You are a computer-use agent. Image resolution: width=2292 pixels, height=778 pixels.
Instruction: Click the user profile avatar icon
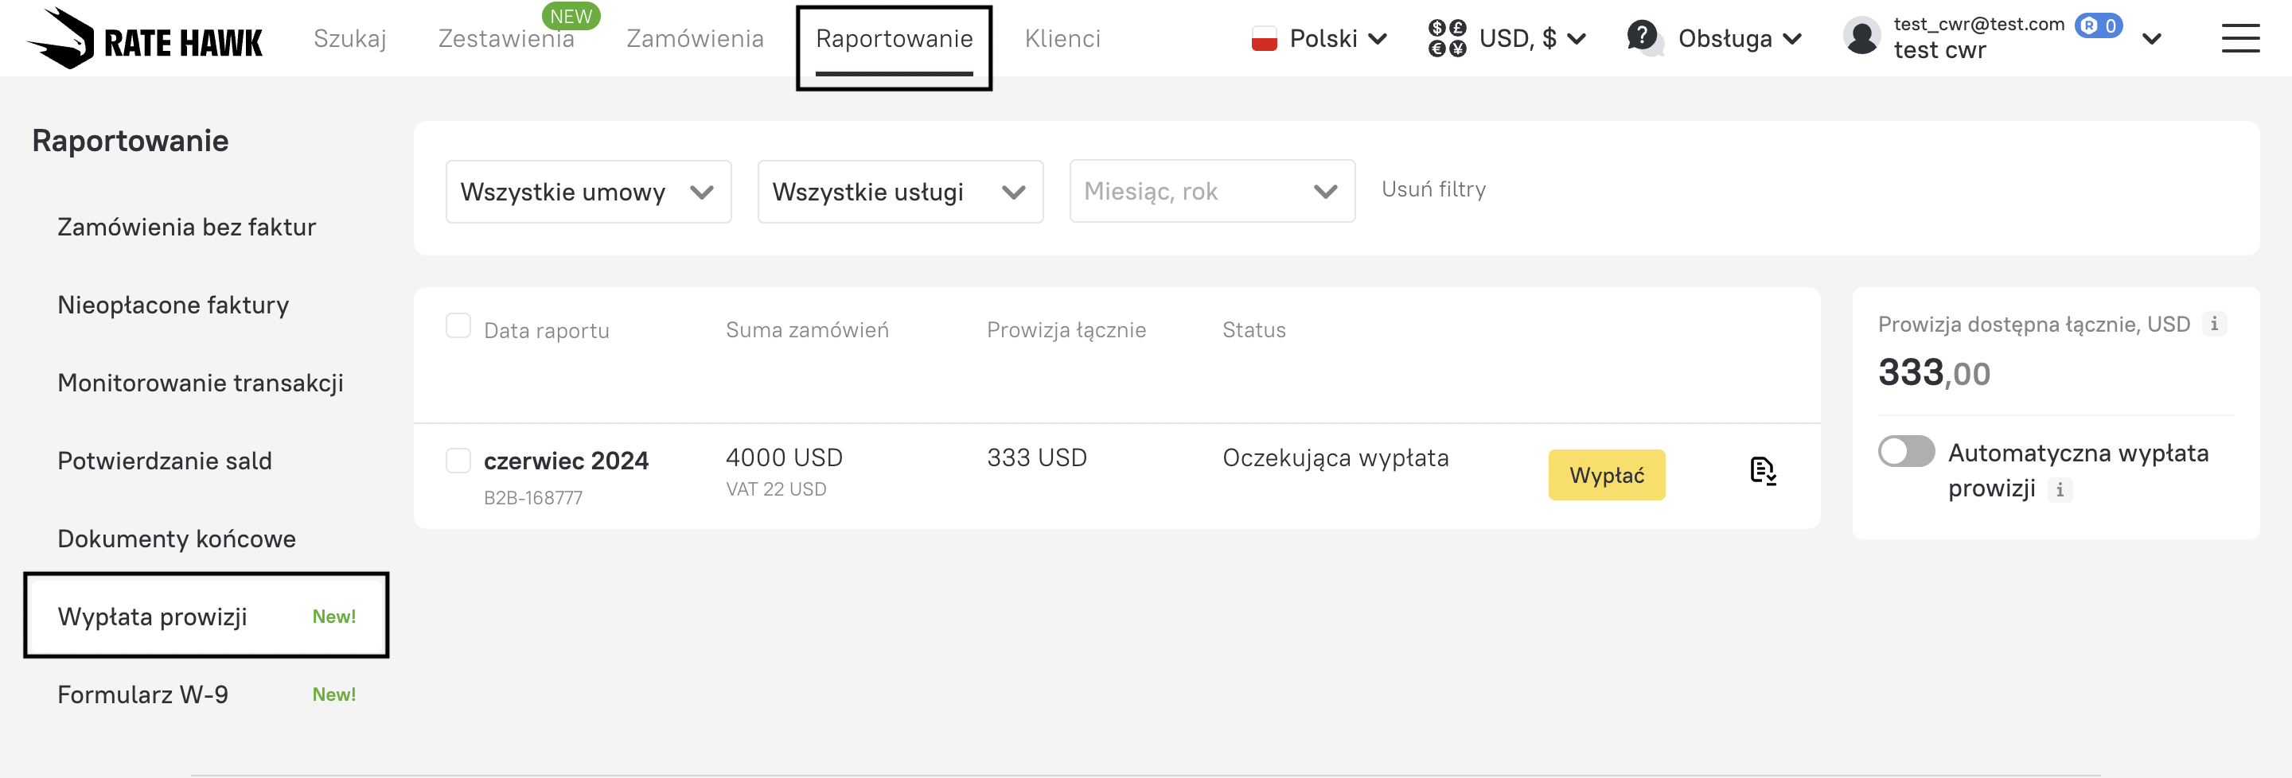[x=1861, y=37]
